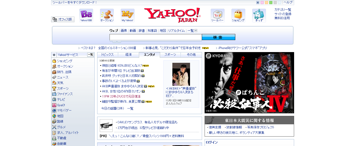This screenshot has height=146, width=345.
Task: Click the trophy icon beside スポーツ in the sidebar
Action: click(x=54, y=89)
